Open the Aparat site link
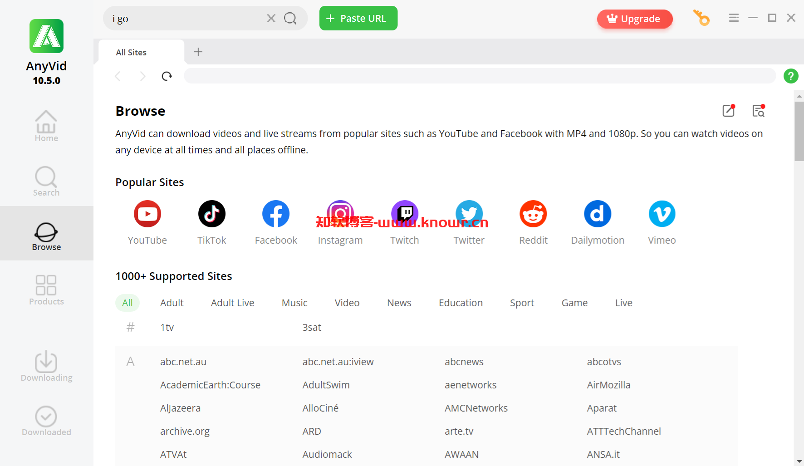The image size is (804, 466). tap(602, 408)
